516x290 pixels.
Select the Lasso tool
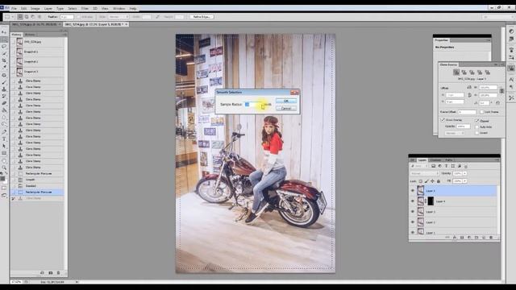4,47
